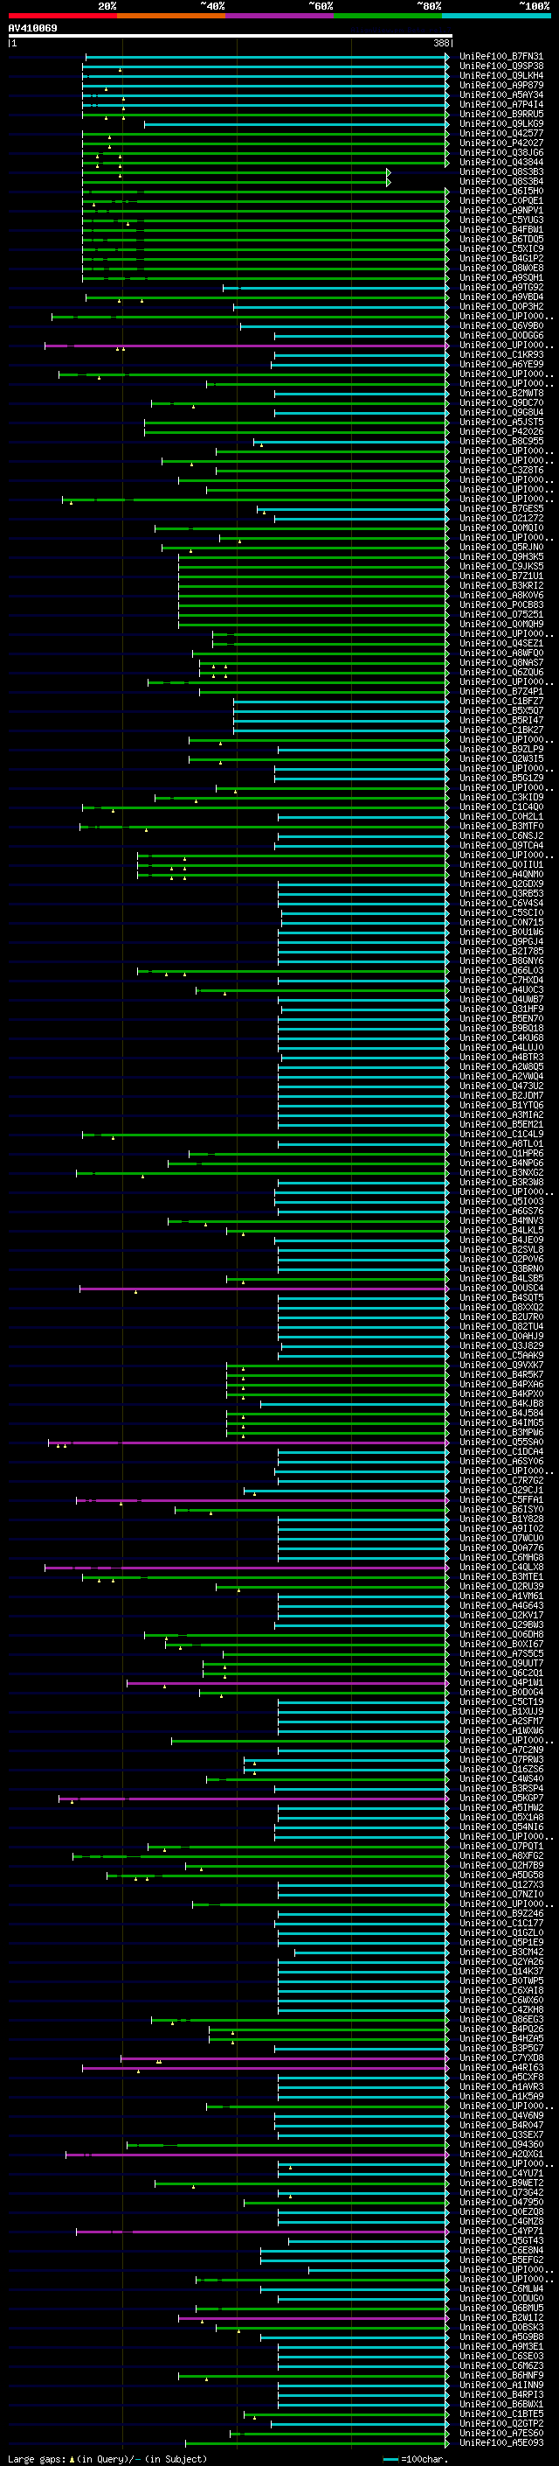Screen dimensions: 559x2466
Task: Open hit UniRef100_B7FN31
Action: (x=501, y=57)
